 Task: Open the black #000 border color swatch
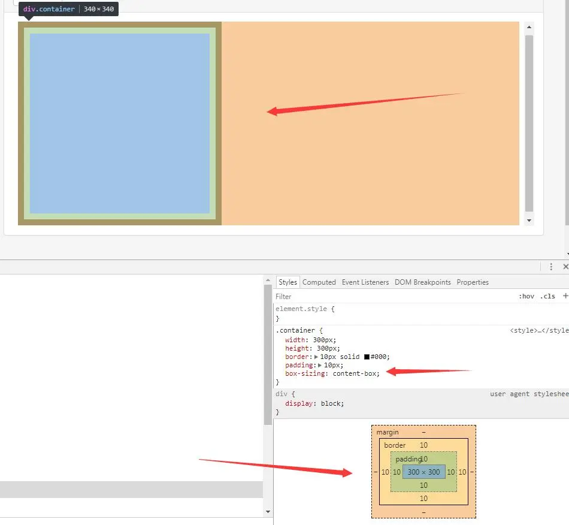click(367, 357)
